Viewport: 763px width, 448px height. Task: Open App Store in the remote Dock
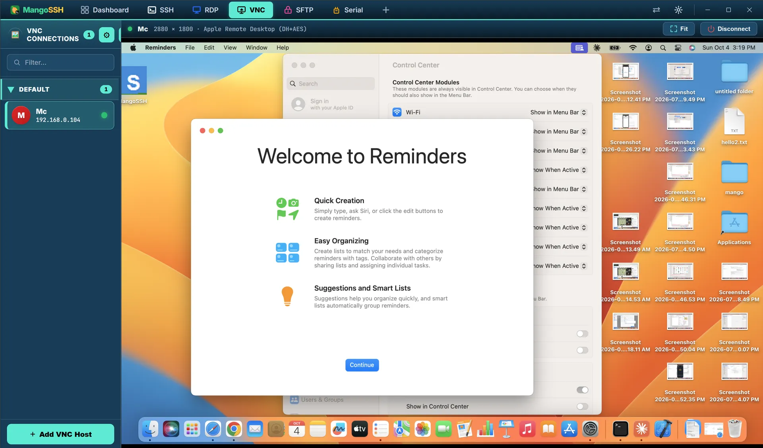(569, 429)
